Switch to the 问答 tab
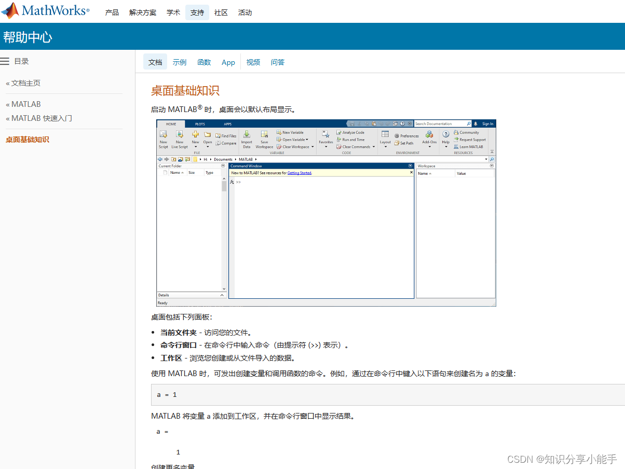The width and height of the screenshot is (625, 469). [278, 62]
